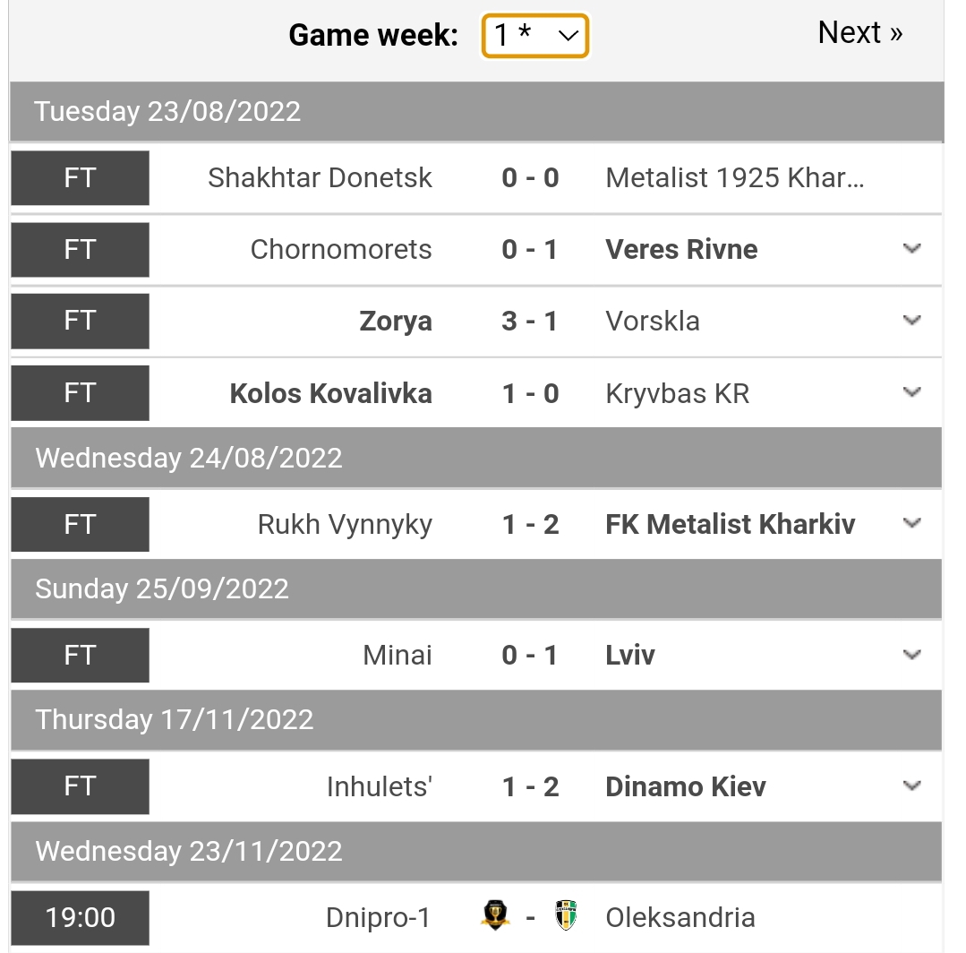Image resolution: width=966 pixels, height=953 pixels.
Task: Click the Dinamo Kiev team name
Action: point(686,786)
